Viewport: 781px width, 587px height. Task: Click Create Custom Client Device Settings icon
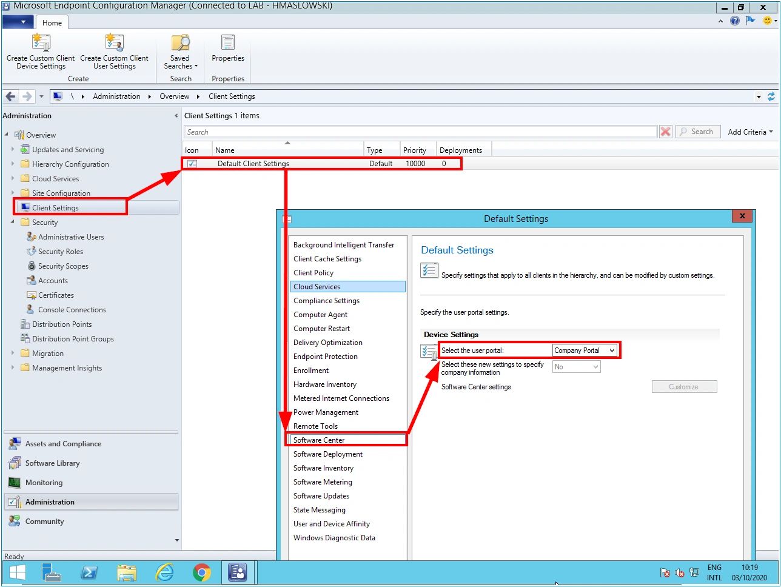41,42
